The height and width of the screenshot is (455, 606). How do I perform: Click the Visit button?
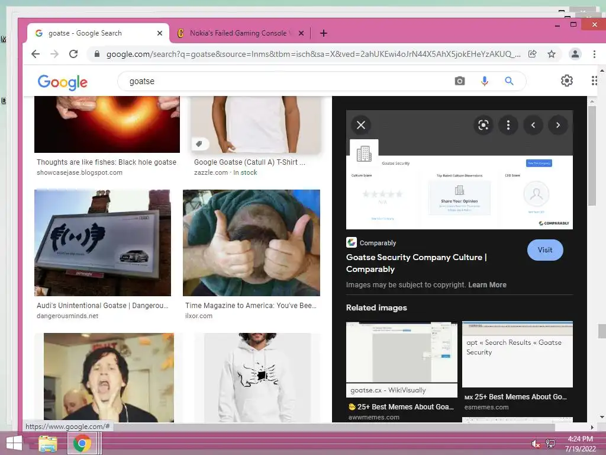click(545, 250)
